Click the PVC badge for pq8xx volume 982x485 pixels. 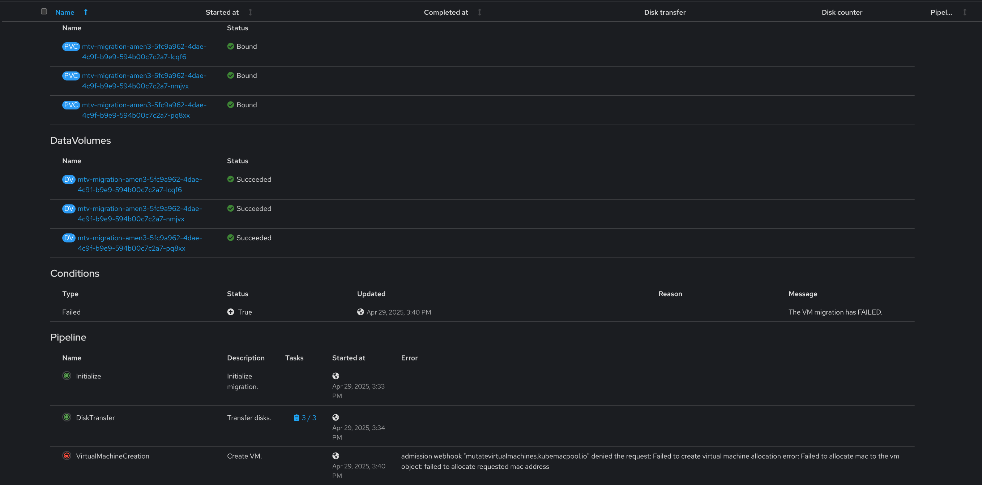tap(71, 105)
